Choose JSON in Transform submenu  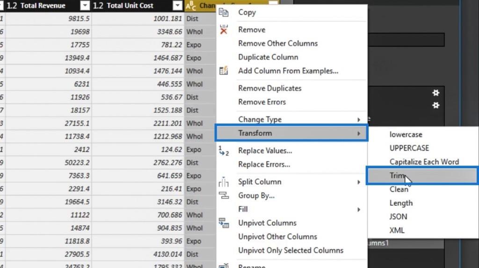398,217
